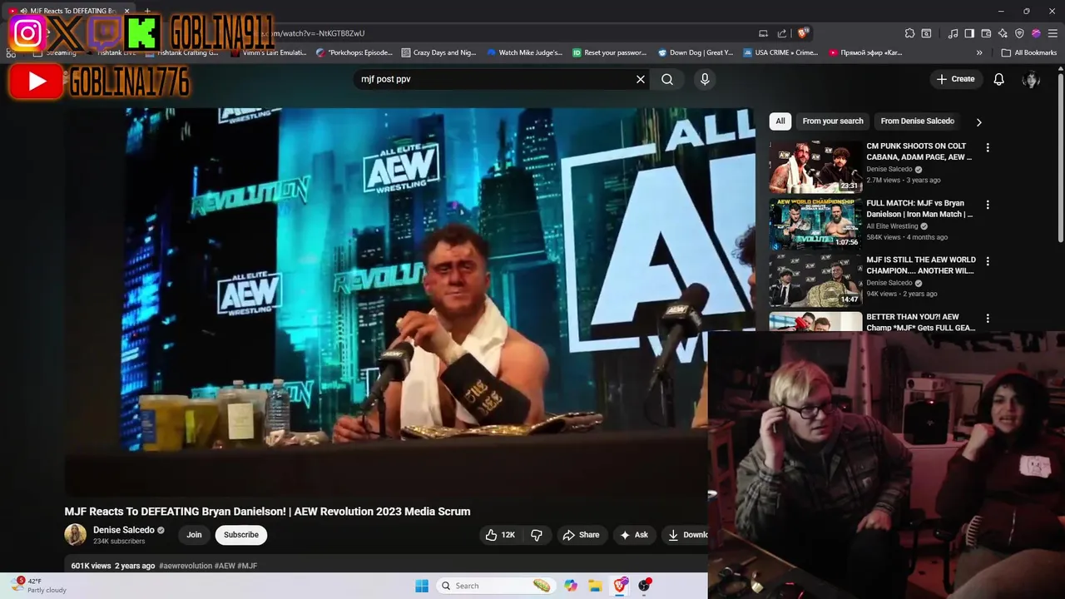
Task: Open the Reset your password bookmark
Action: coord(609,52)
